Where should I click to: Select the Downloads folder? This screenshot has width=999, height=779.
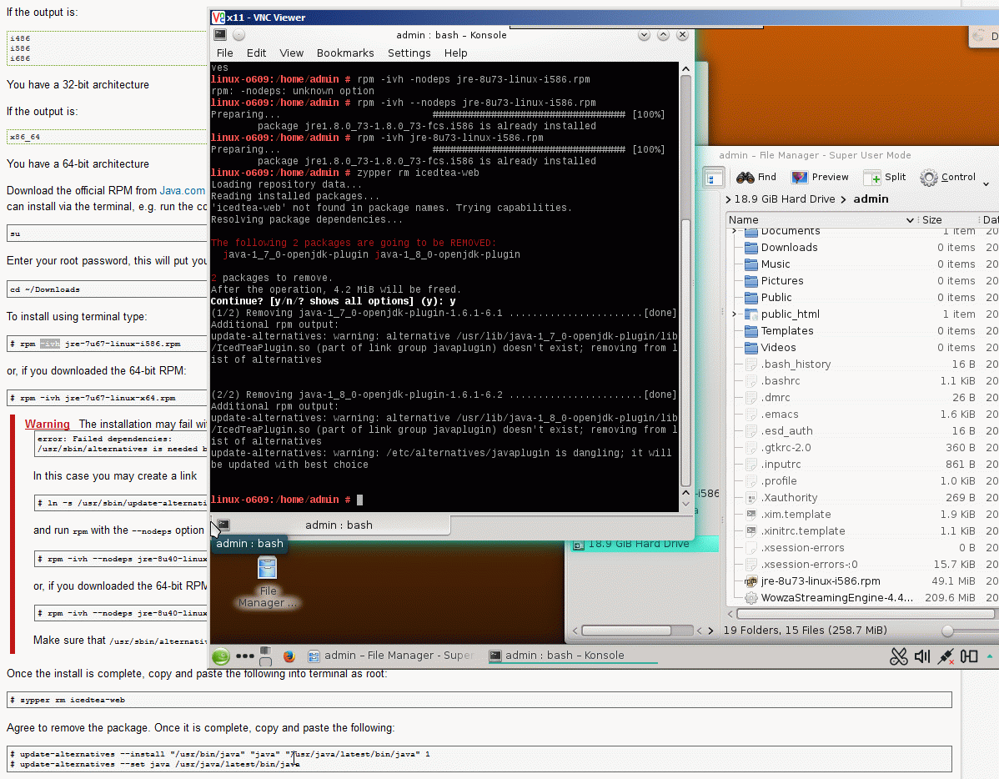pyautogui.click(x=789, y=248)
